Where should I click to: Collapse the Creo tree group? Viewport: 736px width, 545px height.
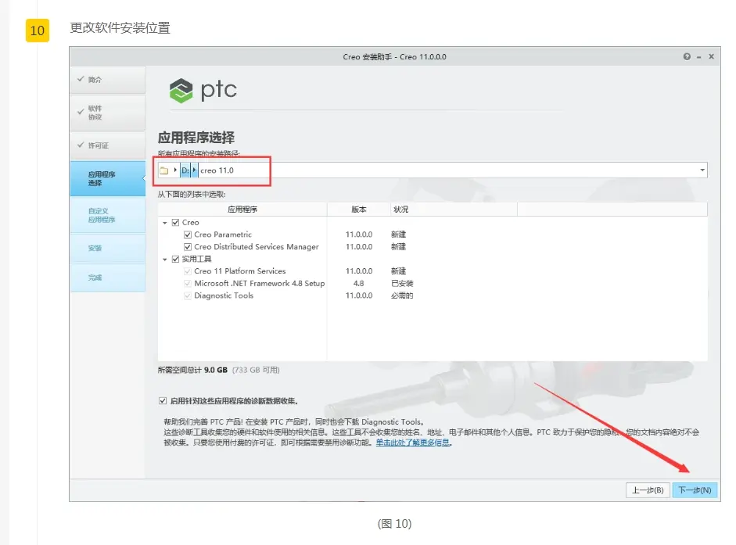pos(165,223)
